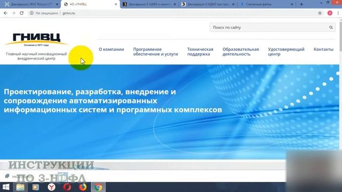Switch to the Декларация 3 НДФЛ и налог tab

click(150, 4)
